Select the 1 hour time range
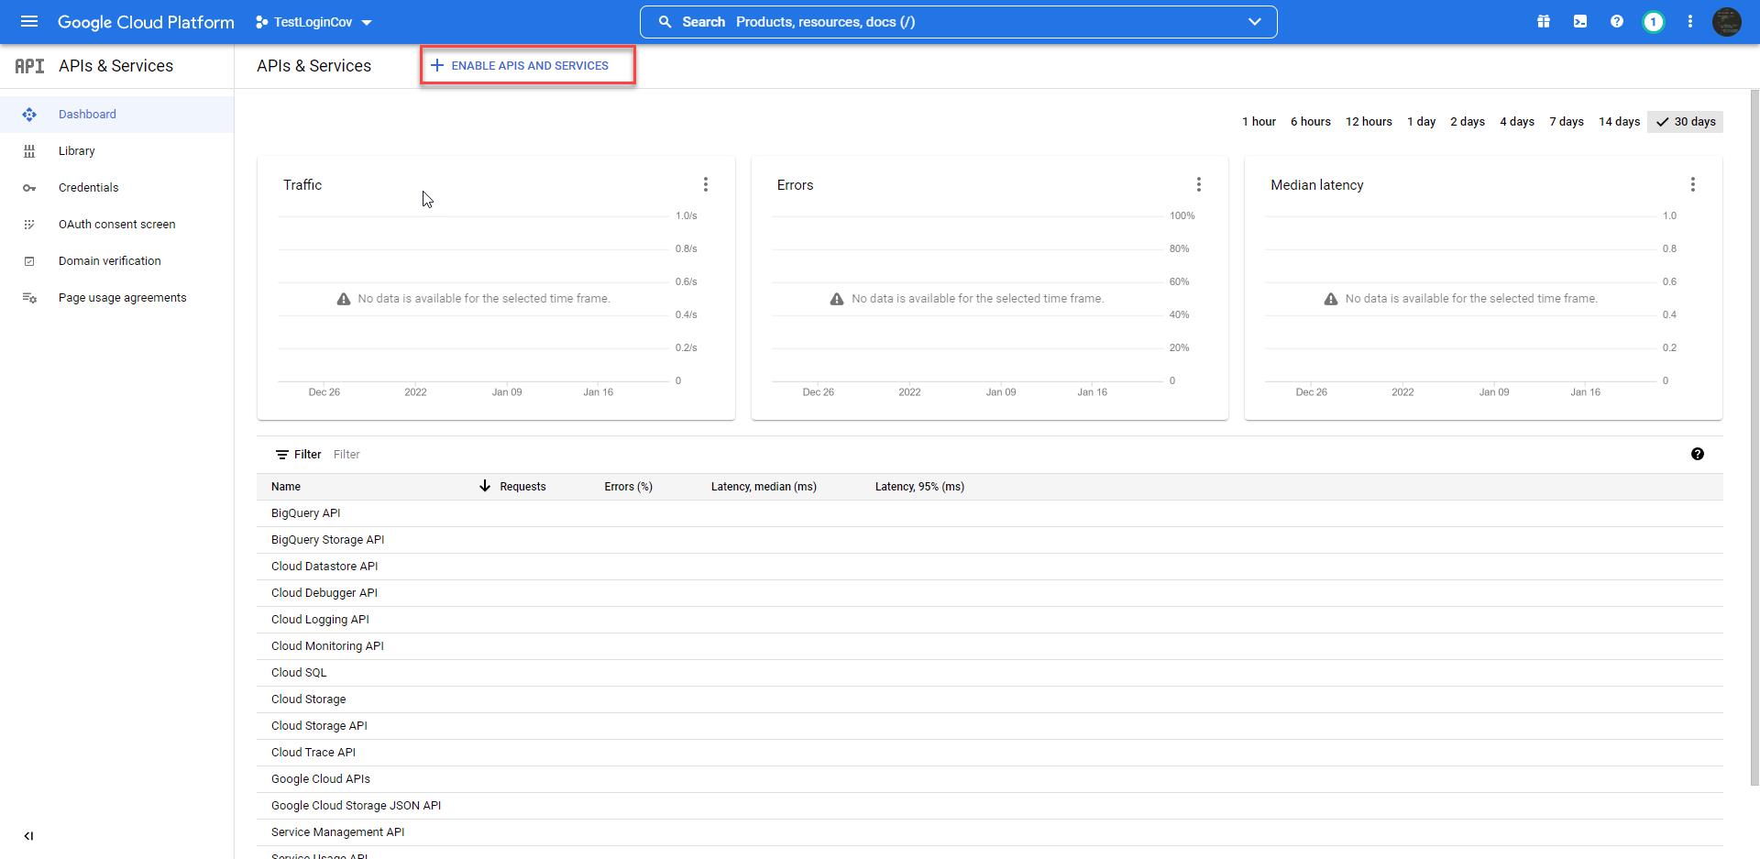 pos(1259,122)
